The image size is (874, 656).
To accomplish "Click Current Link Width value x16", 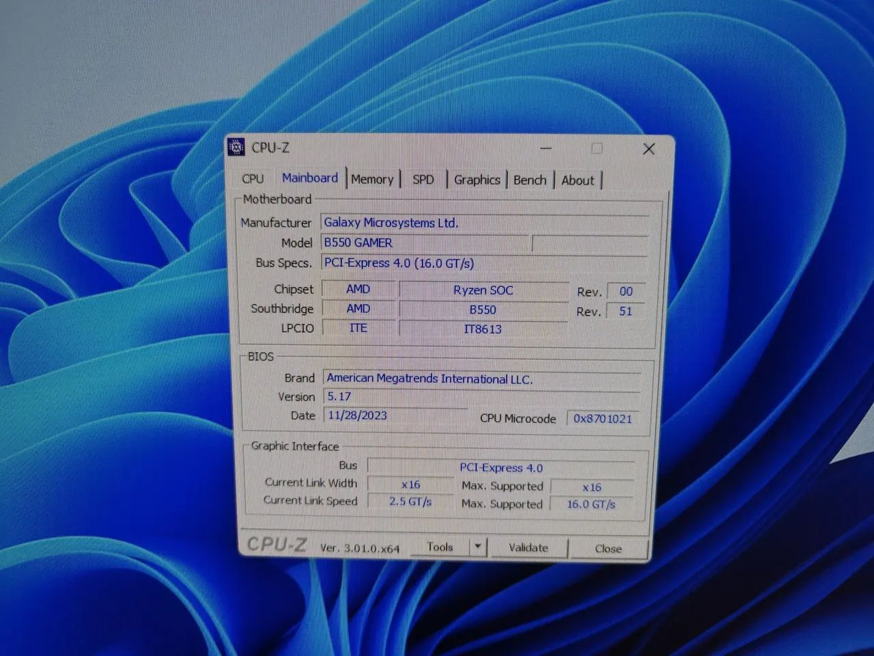I will [x=410, y=484].
